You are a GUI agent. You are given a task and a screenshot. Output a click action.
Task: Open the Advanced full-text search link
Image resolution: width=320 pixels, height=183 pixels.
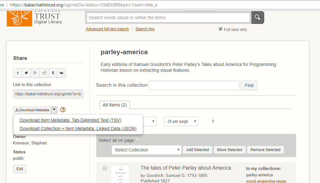pos(107,29)
